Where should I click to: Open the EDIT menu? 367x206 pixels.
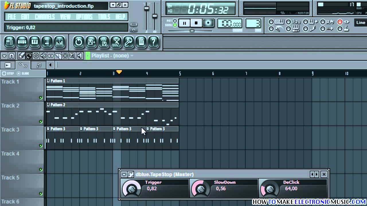[25, 17]
